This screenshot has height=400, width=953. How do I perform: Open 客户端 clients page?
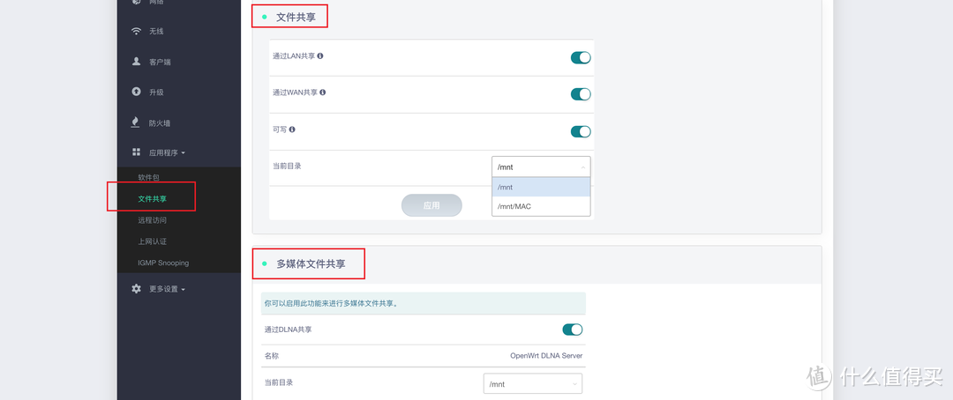(160, 62)
